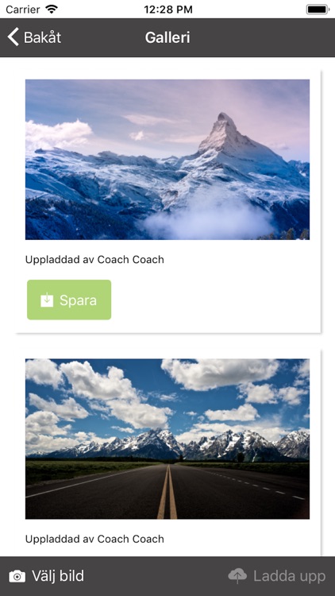Tap the first gallery card's empty area beside Spara
This screenshot has width=335, height=596.
[x=214, y=300]
